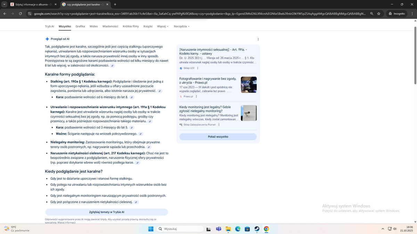Bookmark this page with the star icon

point(379,14)
